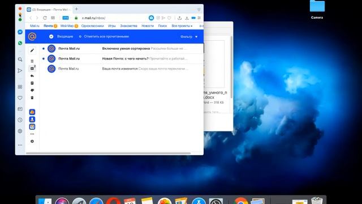Open inbox folder icon with 2 badge
The image size is (362, 204).
(x=32, y=68)
